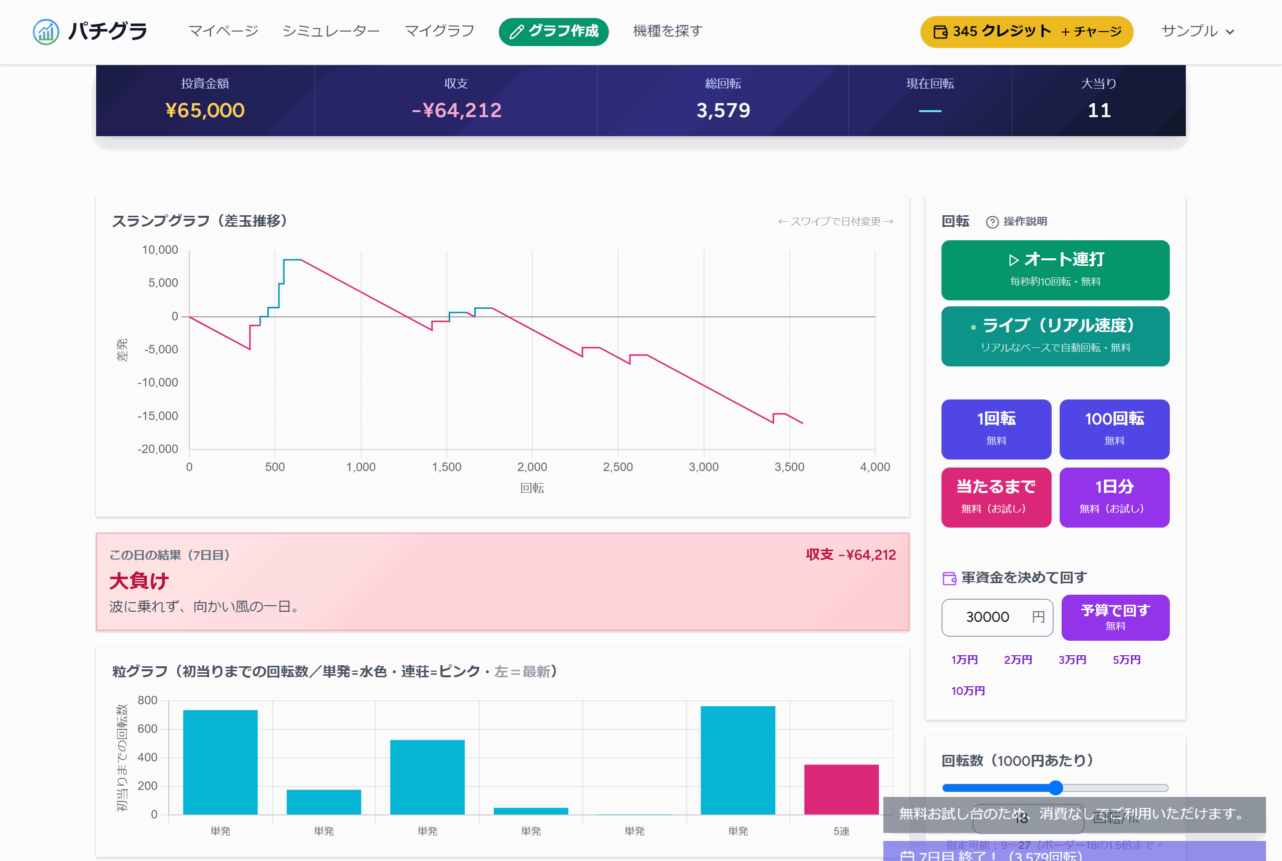
Task: Click the pink 5連 bar in 粒グラフ
Action: coord(841,789)
